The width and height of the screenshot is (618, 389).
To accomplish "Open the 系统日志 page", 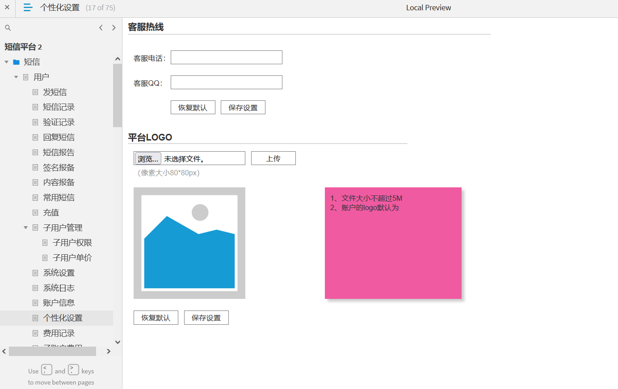I will [59, 288].
